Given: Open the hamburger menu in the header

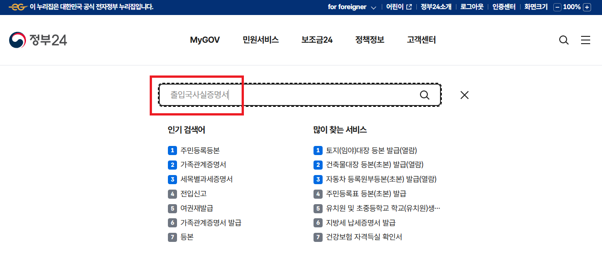Looking at the screenshot, I should 586,40.
